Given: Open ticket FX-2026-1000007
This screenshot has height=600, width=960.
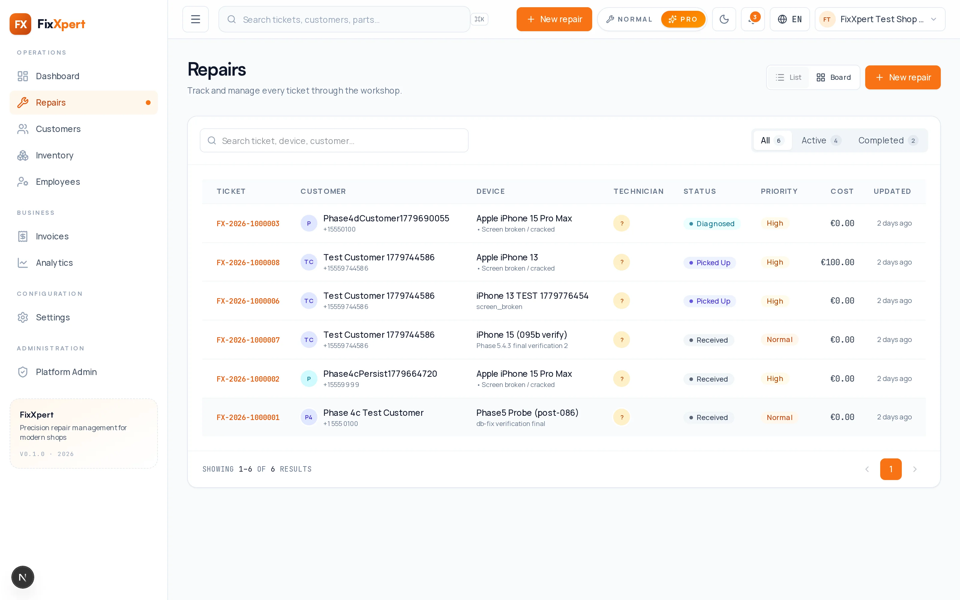Looking at the screenshot, I should click(248, 340).
